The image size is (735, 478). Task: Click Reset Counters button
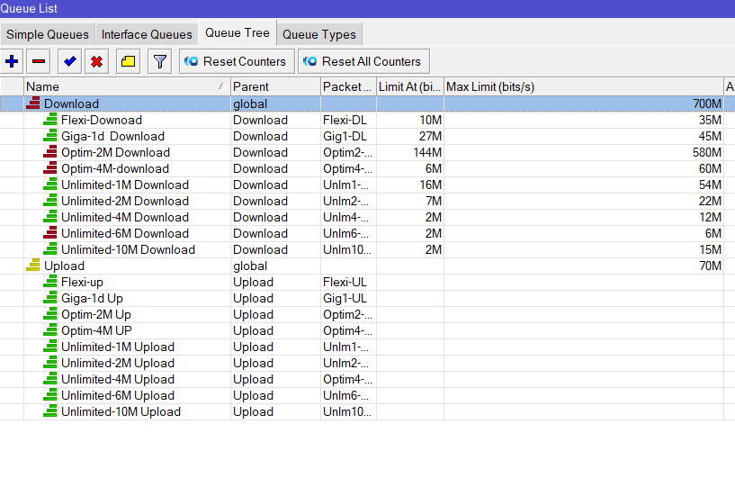(x=237, y=61)
